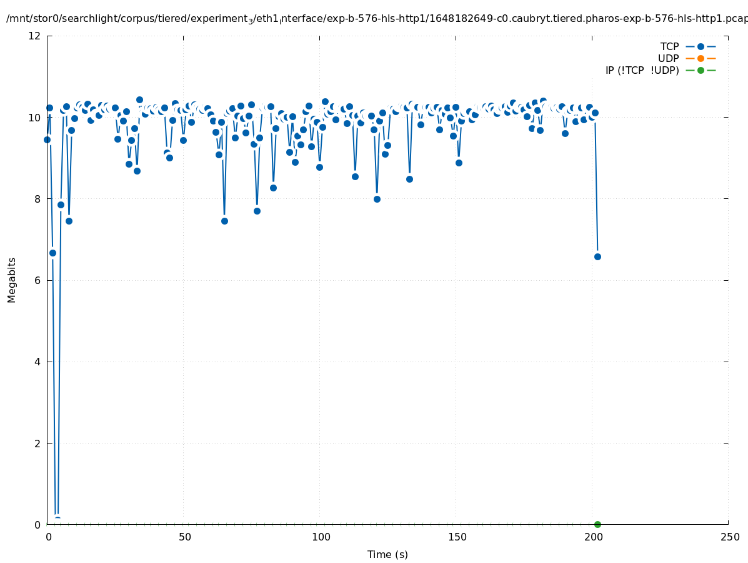
Task: Click the TCP point at 6.7 megabits near start
Action: [52, 253]
